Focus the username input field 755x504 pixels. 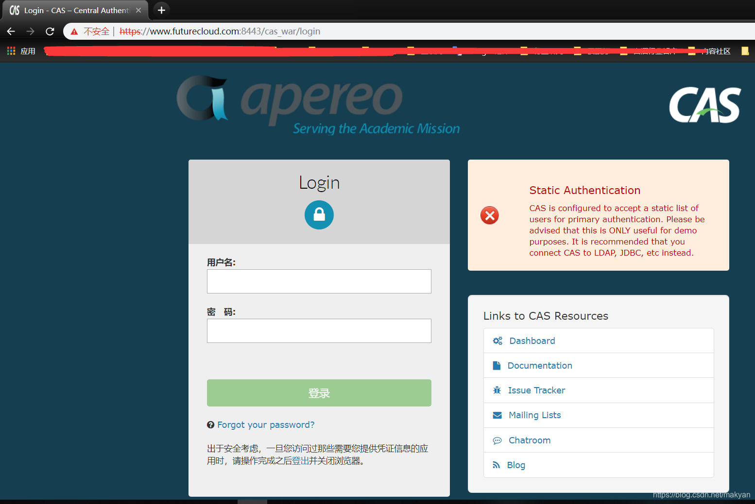pos(319,281)
